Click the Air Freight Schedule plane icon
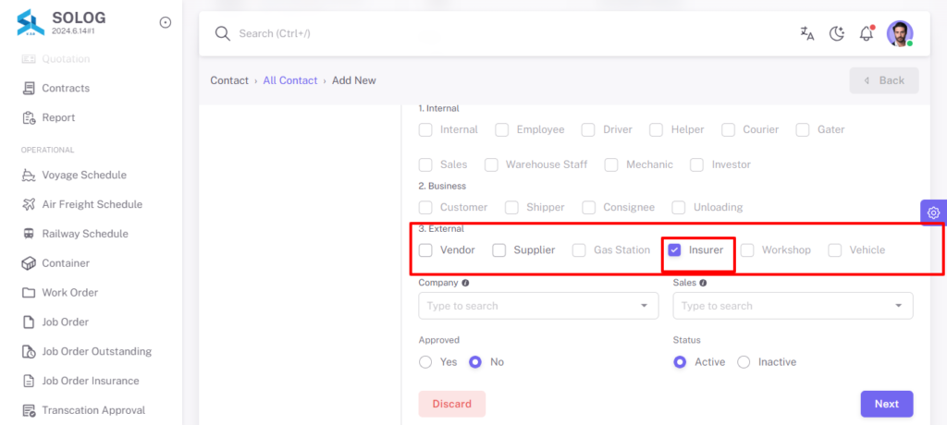The height and width of the screenshot is (425, 947). tap(29, 205)
